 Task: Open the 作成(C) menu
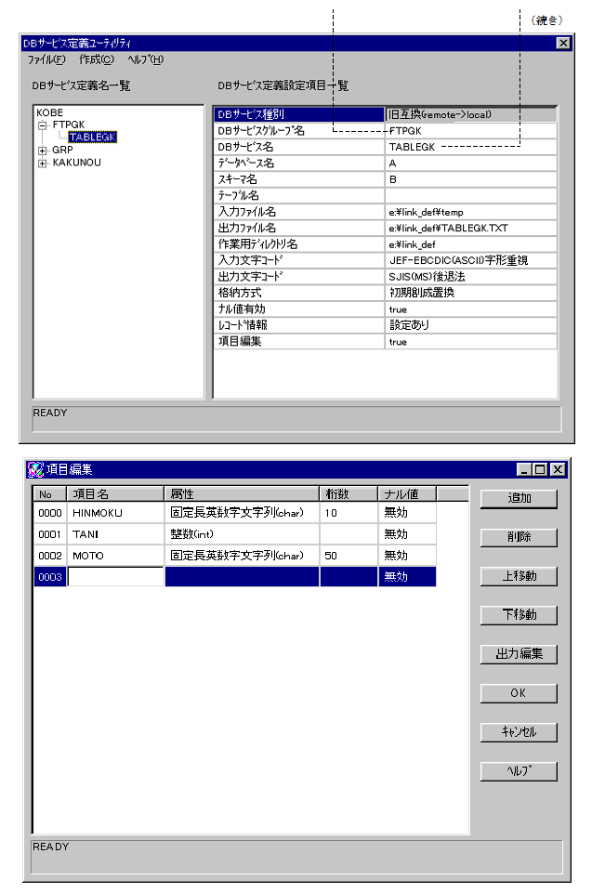(97, 59)
